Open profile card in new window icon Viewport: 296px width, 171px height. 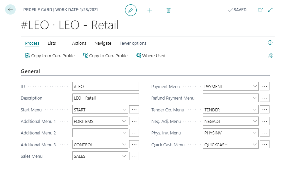pos(260,10)
